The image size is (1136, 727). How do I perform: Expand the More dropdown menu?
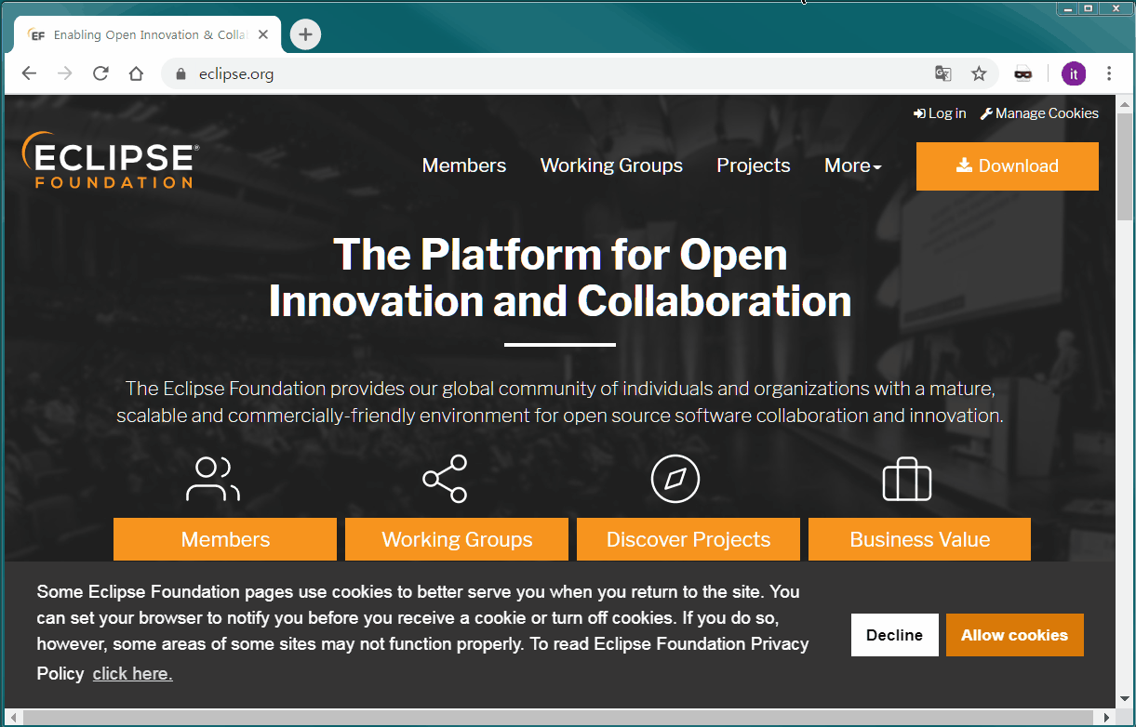(853, 165)
